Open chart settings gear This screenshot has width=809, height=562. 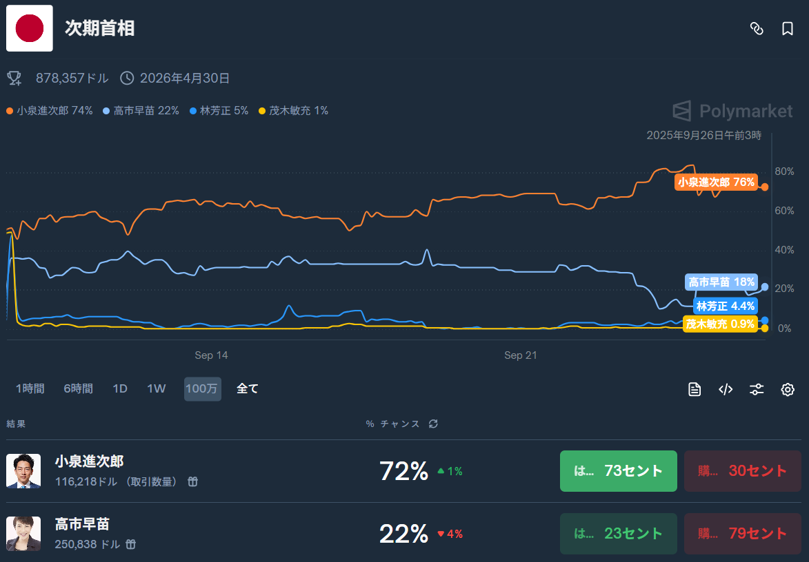tap(788, 389)
